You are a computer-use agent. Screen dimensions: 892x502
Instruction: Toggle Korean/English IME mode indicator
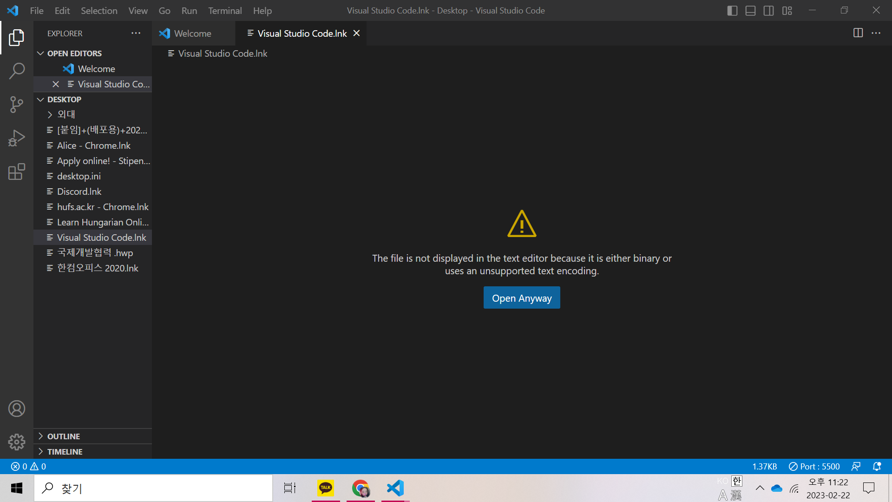(x=737, y=481)
